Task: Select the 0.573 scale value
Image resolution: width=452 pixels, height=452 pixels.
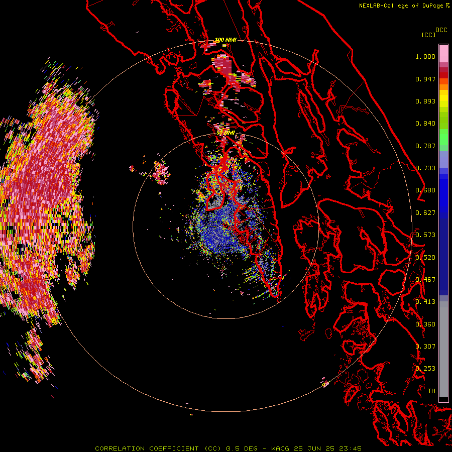Action: coord(425,235)
